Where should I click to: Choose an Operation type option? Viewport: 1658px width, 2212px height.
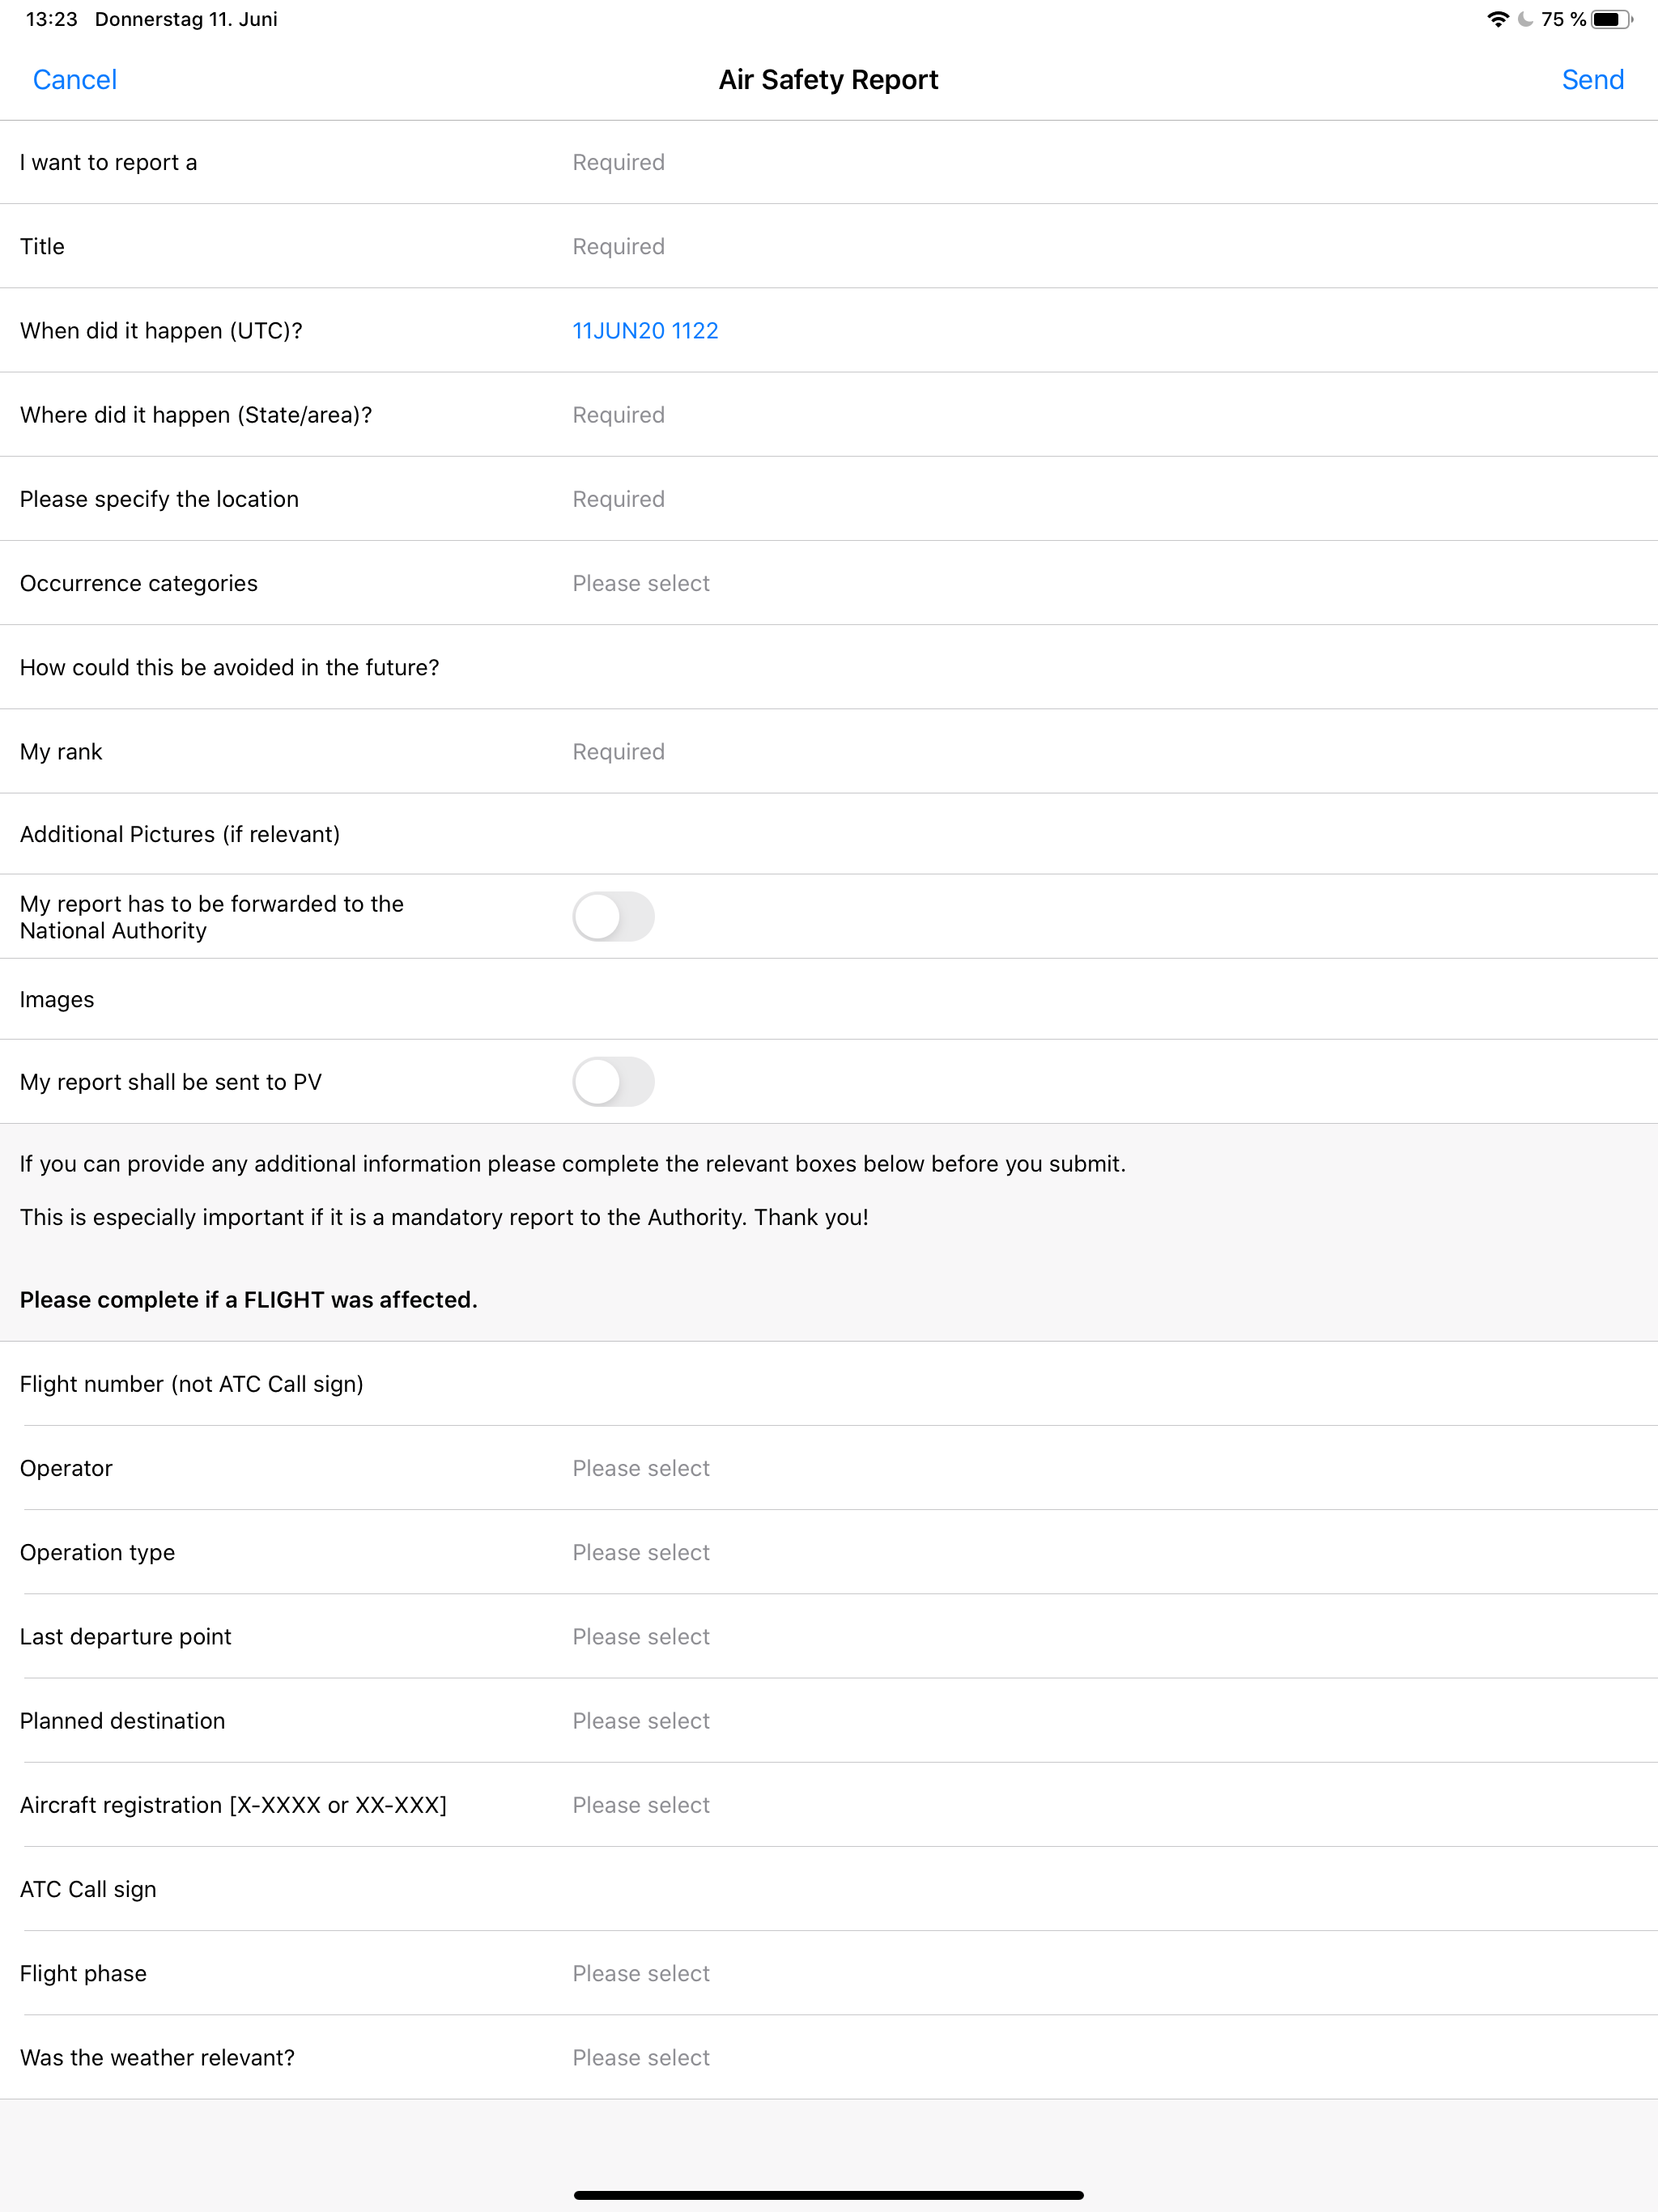tap(641, 1552)
